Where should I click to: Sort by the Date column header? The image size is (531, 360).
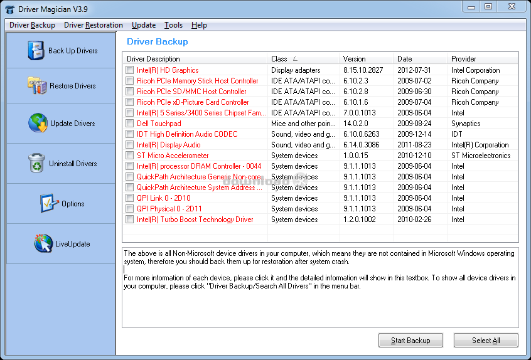421,58
